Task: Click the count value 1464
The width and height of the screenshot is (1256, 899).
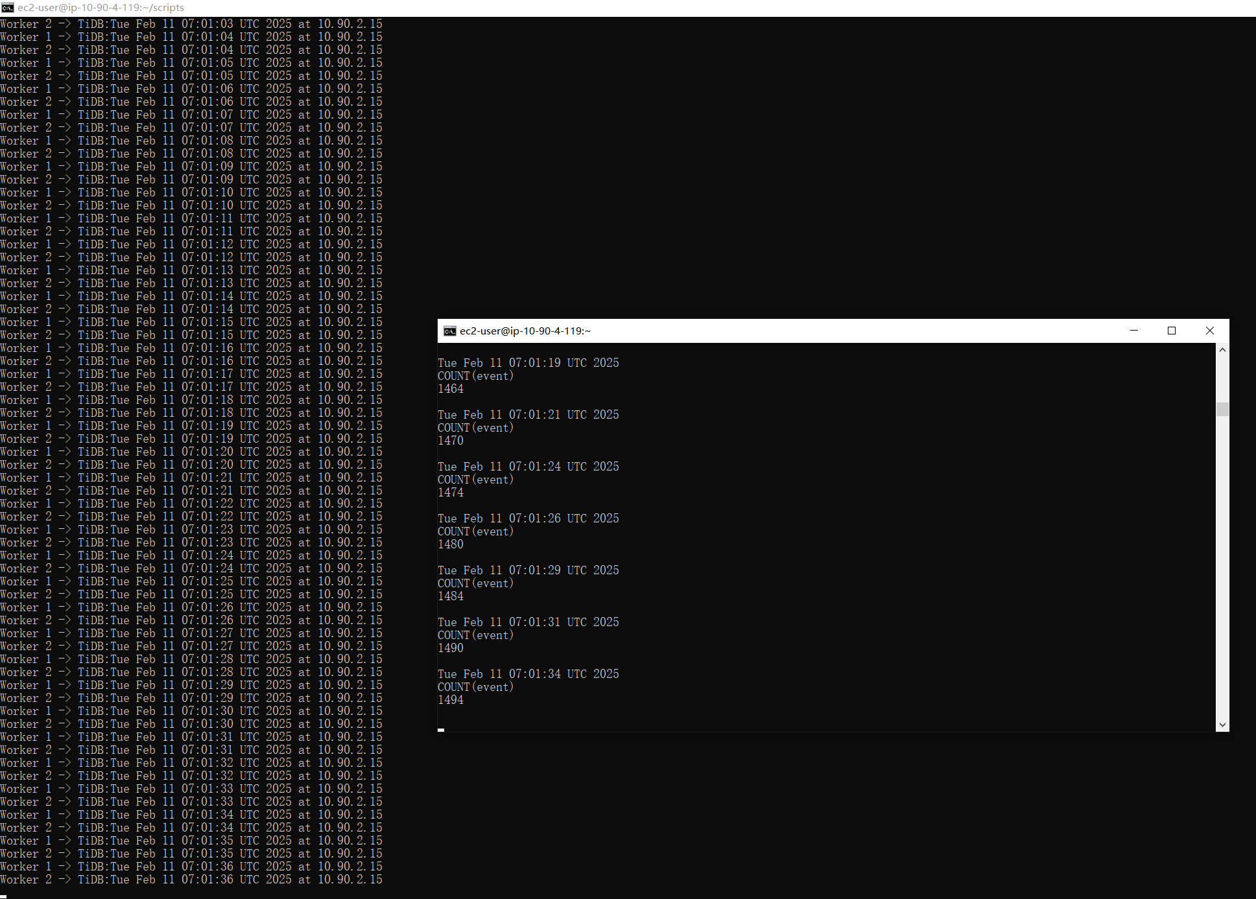Action: pyautogui.click(x=451, y=389)
